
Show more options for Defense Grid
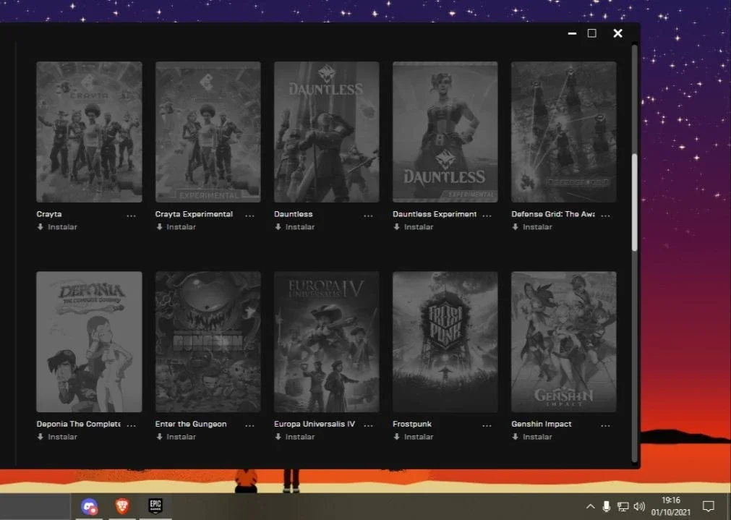point(605,216)
